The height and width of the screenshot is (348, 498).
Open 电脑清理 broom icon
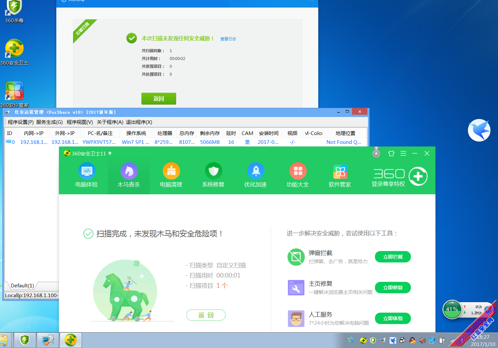point(171,171)
